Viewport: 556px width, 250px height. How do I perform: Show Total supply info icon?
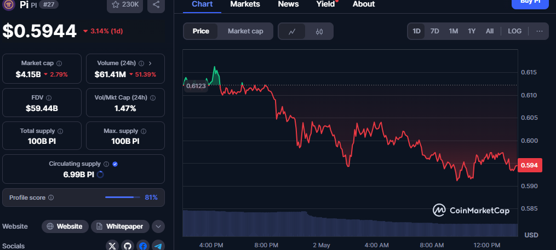click(x=60, y=131)
